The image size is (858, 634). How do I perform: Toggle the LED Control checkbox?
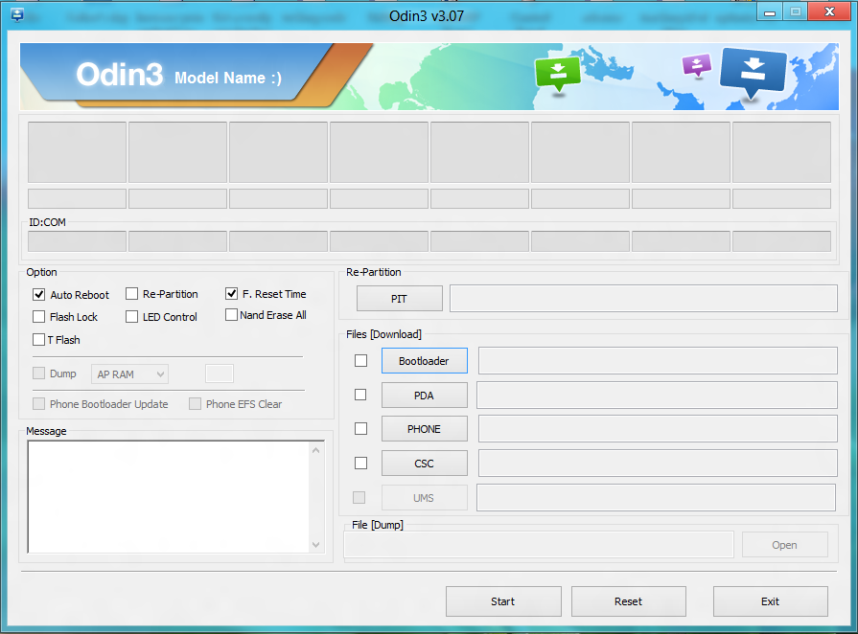(x=132, y=317)
